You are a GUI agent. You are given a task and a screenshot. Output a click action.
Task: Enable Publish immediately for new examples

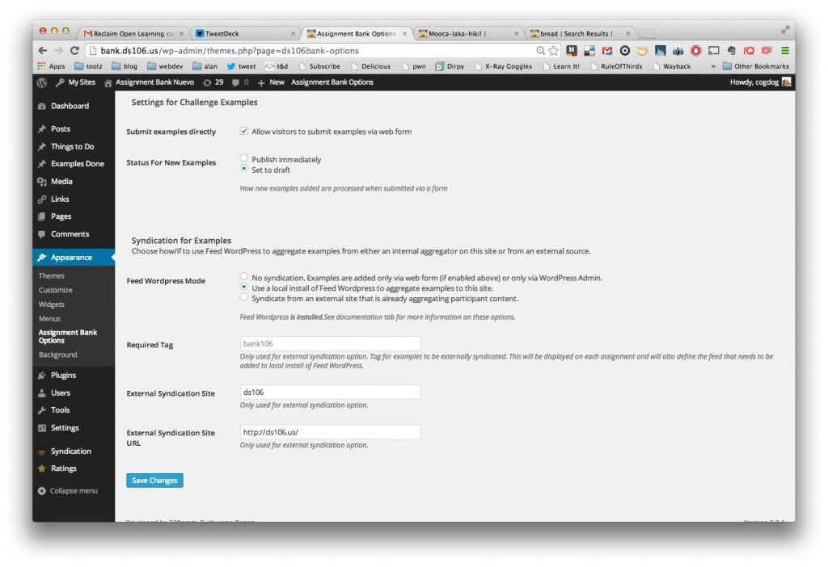pos(243,158)
